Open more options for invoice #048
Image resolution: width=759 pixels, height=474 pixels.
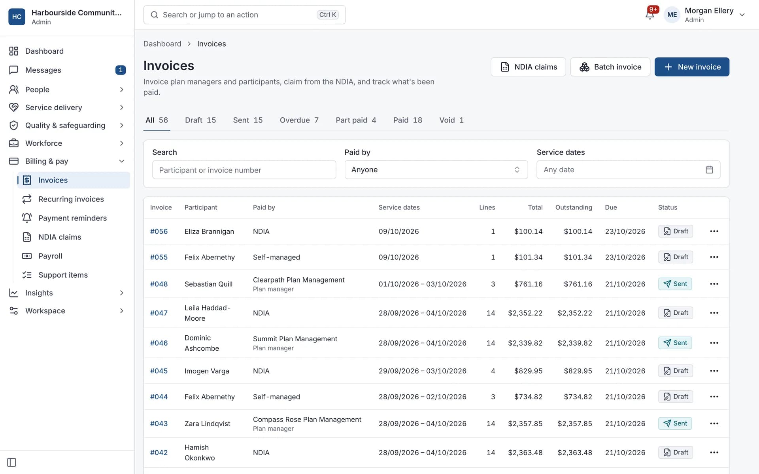714,284
